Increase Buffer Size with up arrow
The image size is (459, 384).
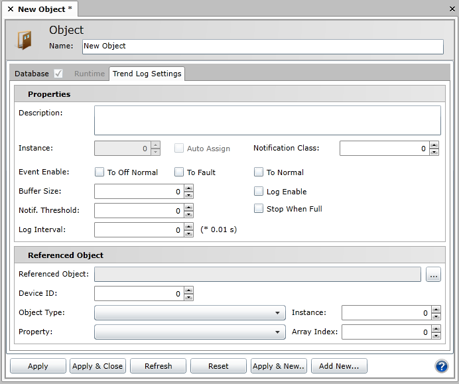point(188,188)
